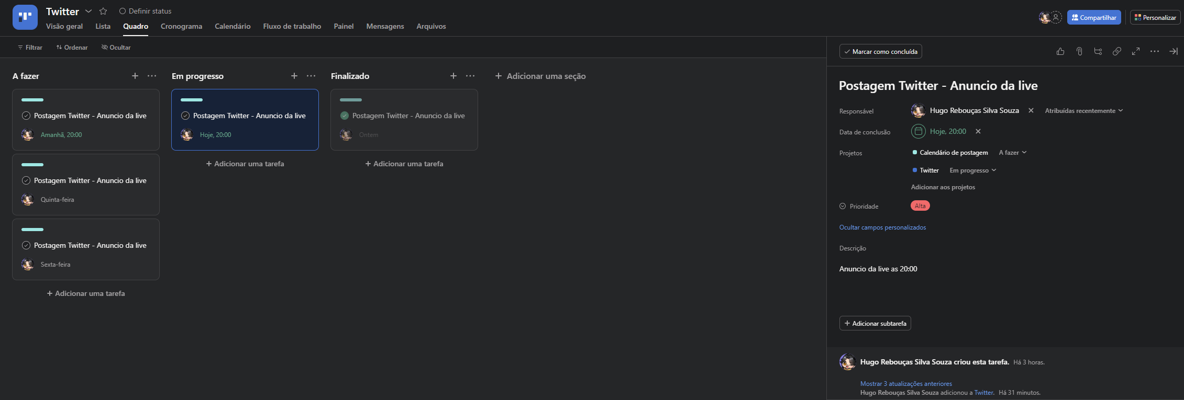Viewport: 1184px width, 400px height.
Task: Open the Painel tab
Action: click(344, 26)
